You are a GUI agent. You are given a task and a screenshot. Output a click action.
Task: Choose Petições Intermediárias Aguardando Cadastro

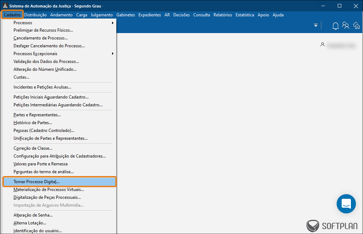tap(59, 105)
